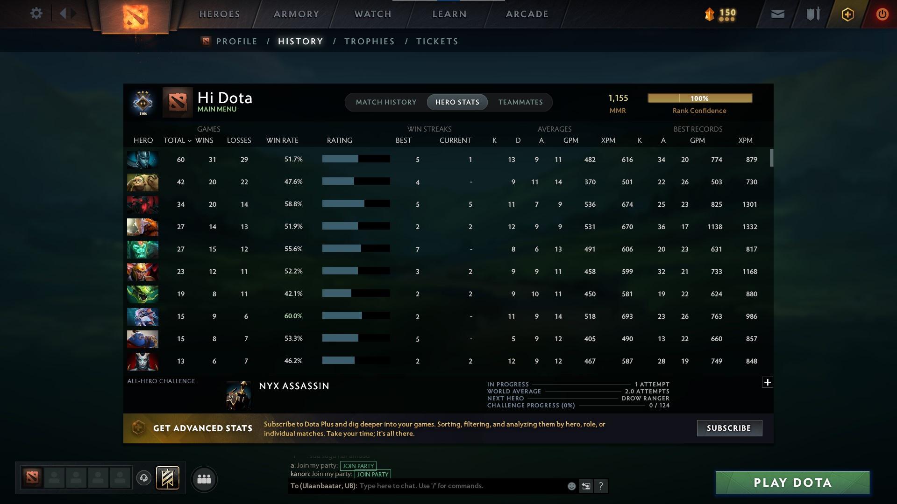Open the armory shield-and-sword icon
This screenshot has width=897, height=504.
[x=812, y=14]
